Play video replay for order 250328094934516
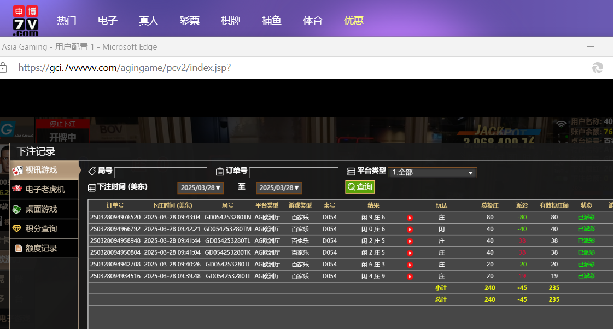Image resolution: width=613 pixels, height=329 pixels. click(x=410, y=277)
